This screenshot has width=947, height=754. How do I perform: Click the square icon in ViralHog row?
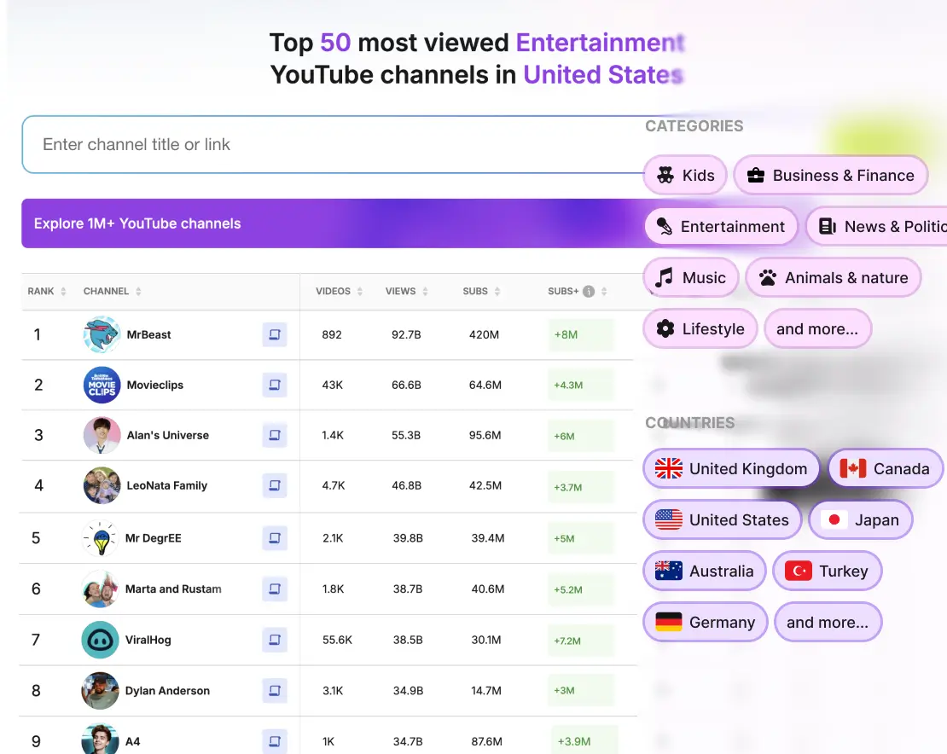(274, 640)
